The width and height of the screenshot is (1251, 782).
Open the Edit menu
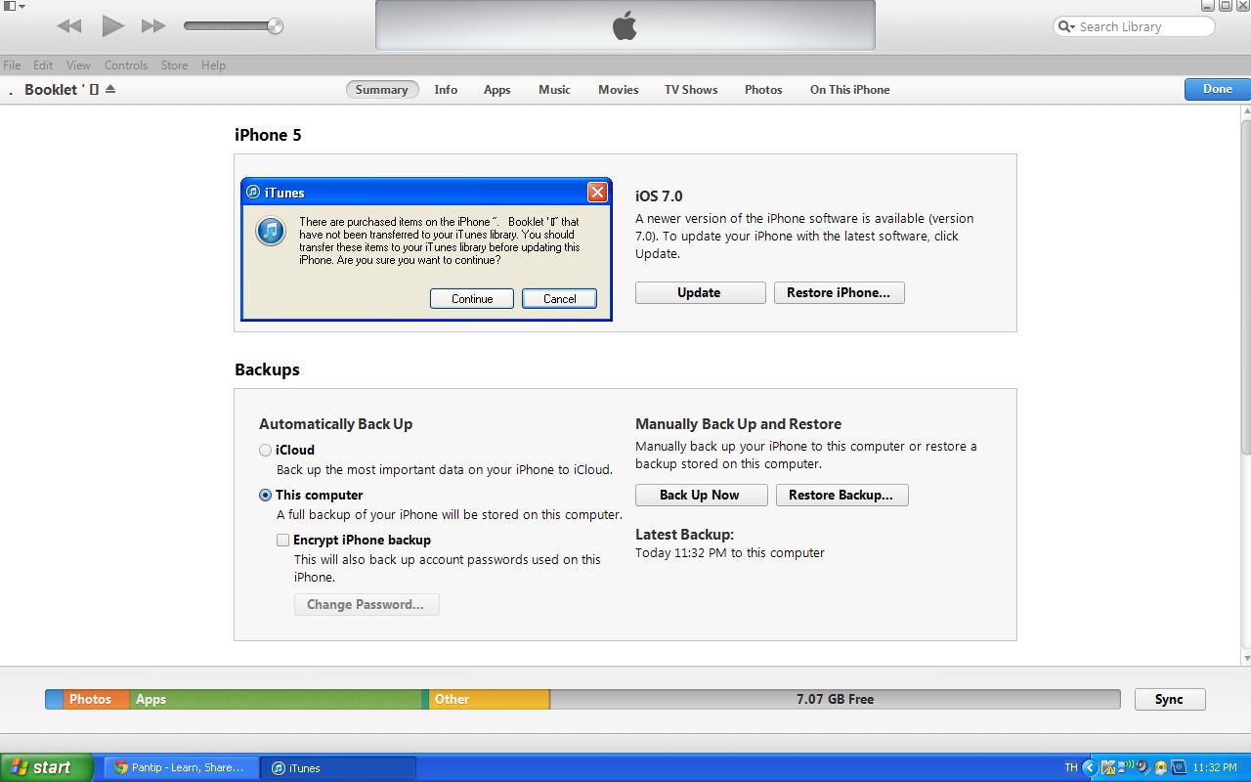click(43, 65)
